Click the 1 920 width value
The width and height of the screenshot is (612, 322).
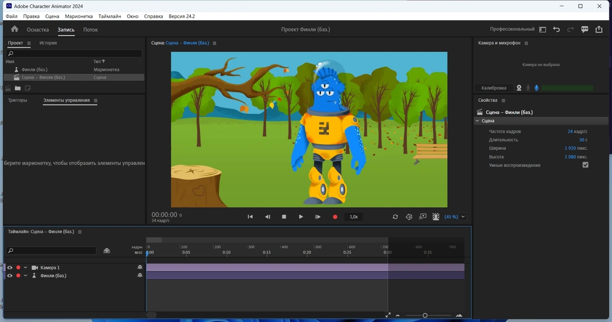coord(570,148)
